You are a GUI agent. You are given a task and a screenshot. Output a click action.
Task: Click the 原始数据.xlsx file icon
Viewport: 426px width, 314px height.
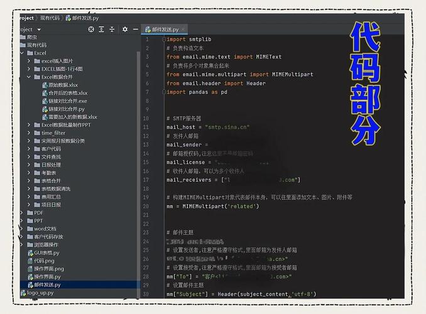(45, 85)
